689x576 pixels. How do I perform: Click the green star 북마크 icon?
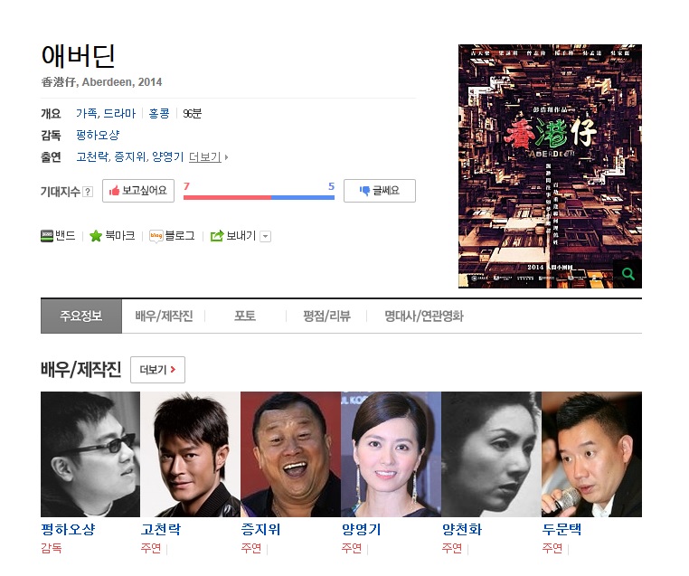[x=96, y=236]
